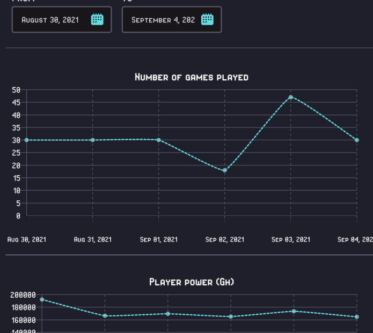Click the 50 value on games y-axis
The image size is (373, 333).
[x=16, y=90]
